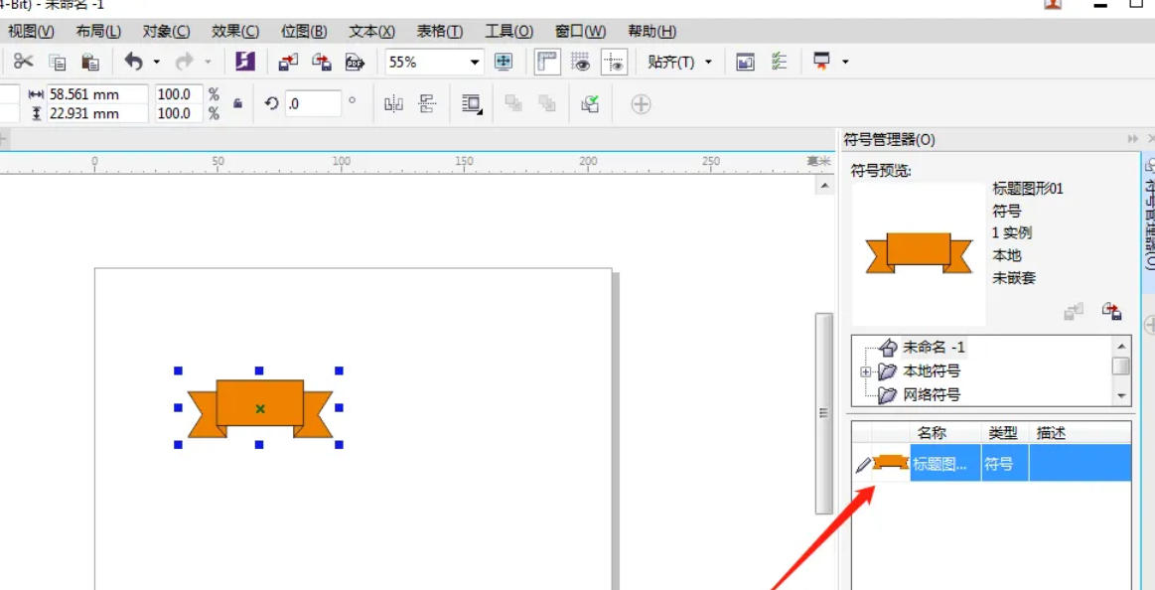Click the Import icon on the toolbar
The width and height of the screenshot is (1155, 590).
(x=289, y=62)
